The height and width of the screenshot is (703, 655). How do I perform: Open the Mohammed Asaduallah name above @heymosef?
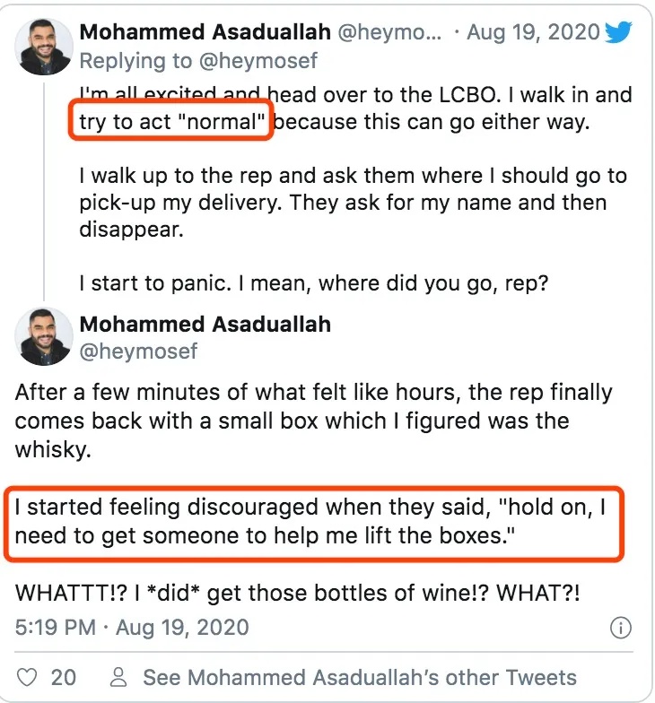coord(205,323)
